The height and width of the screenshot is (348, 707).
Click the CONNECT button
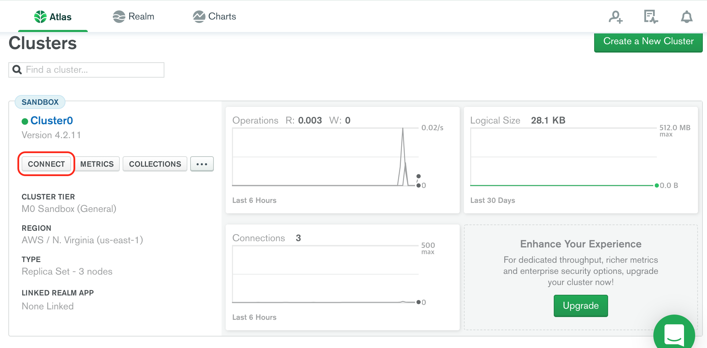(x=46, y=164)
